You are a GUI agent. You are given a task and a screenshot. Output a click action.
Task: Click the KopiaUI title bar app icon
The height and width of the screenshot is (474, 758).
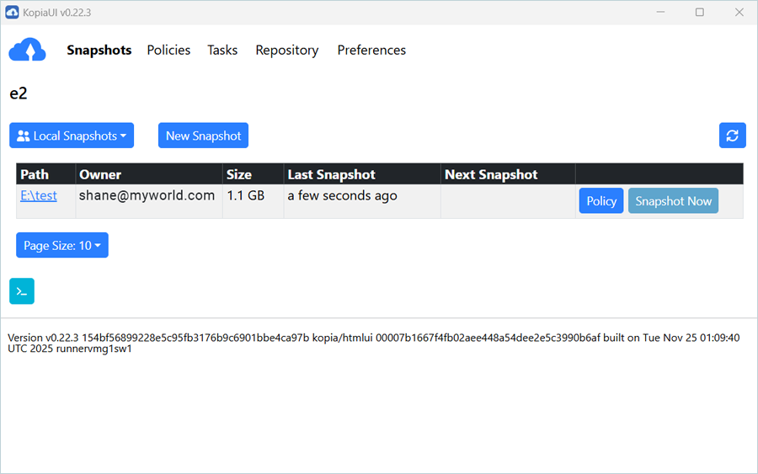coord(13,12)
